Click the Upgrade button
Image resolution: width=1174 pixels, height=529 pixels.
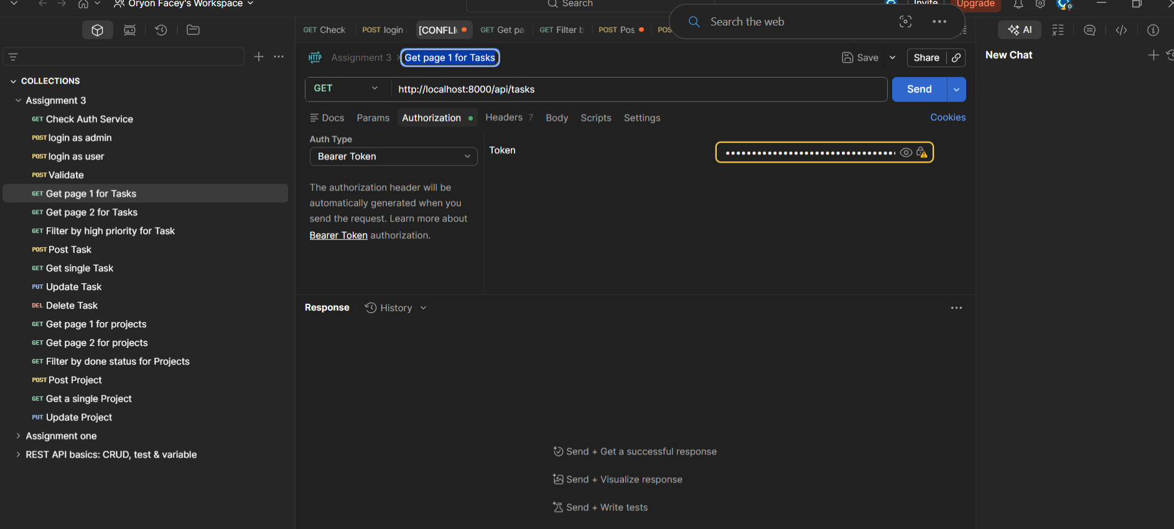click(976, 4)
